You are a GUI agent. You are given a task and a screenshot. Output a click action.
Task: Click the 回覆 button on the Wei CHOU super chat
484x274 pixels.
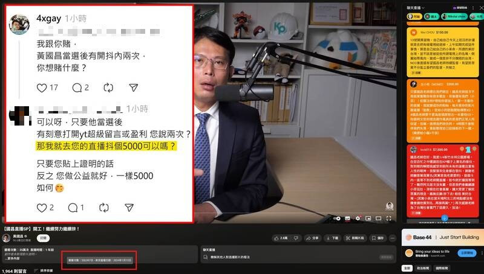point(416,73)
